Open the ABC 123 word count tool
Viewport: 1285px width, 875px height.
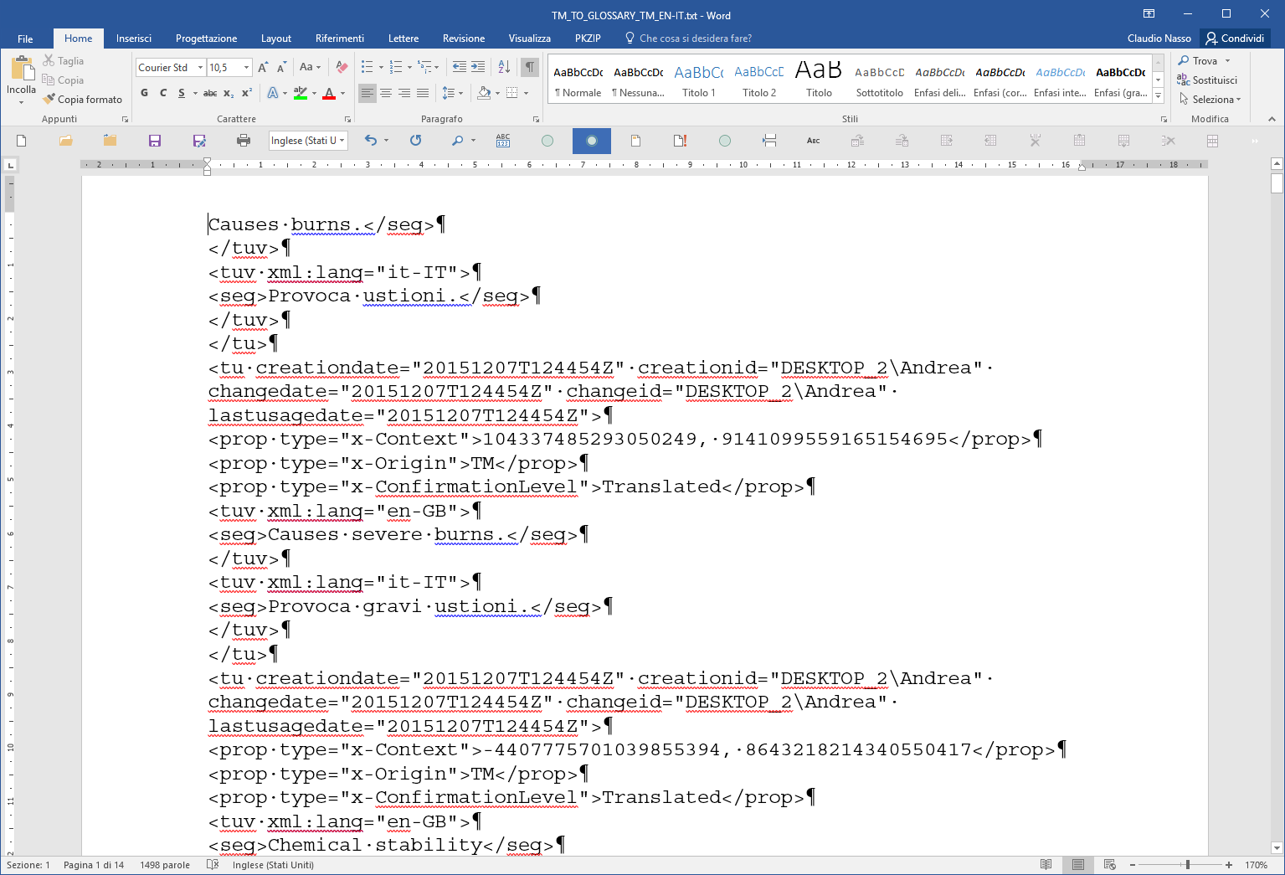(x=503, y=141)
